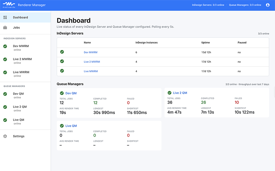Click Live 2 QM completed value 26
This screenshot has height=171, width=275.
coord(203,102)
